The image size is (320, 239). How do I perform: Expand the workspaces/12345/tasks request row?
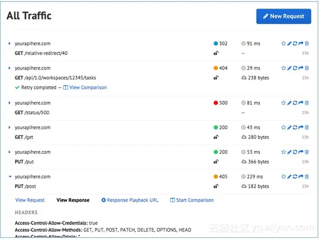[9, 68]
